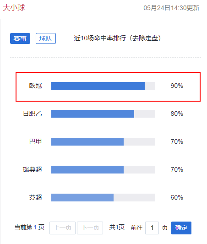Image resolution: width=207 pixels, height=244 pixels.
Task: Click the 欧冠 progress bar
Action: point(103,86)
